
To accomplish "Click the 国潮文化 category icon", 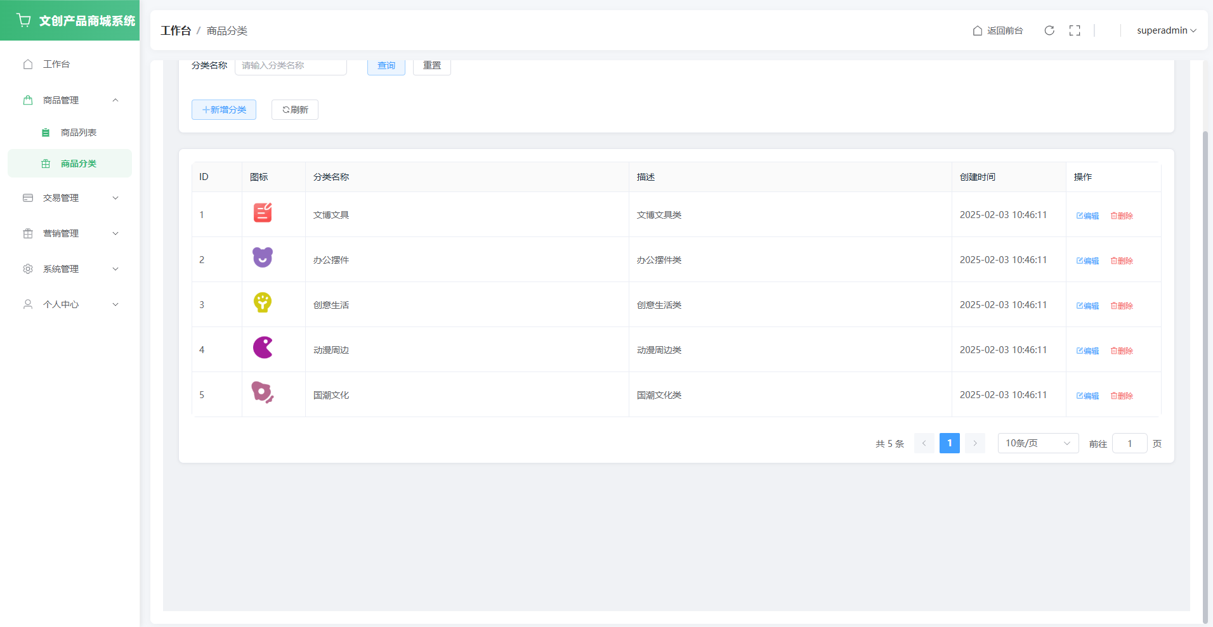I will click(263, 392).
